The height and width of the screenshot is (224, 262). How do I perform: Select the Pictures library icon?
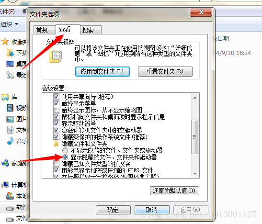[10, 119]
